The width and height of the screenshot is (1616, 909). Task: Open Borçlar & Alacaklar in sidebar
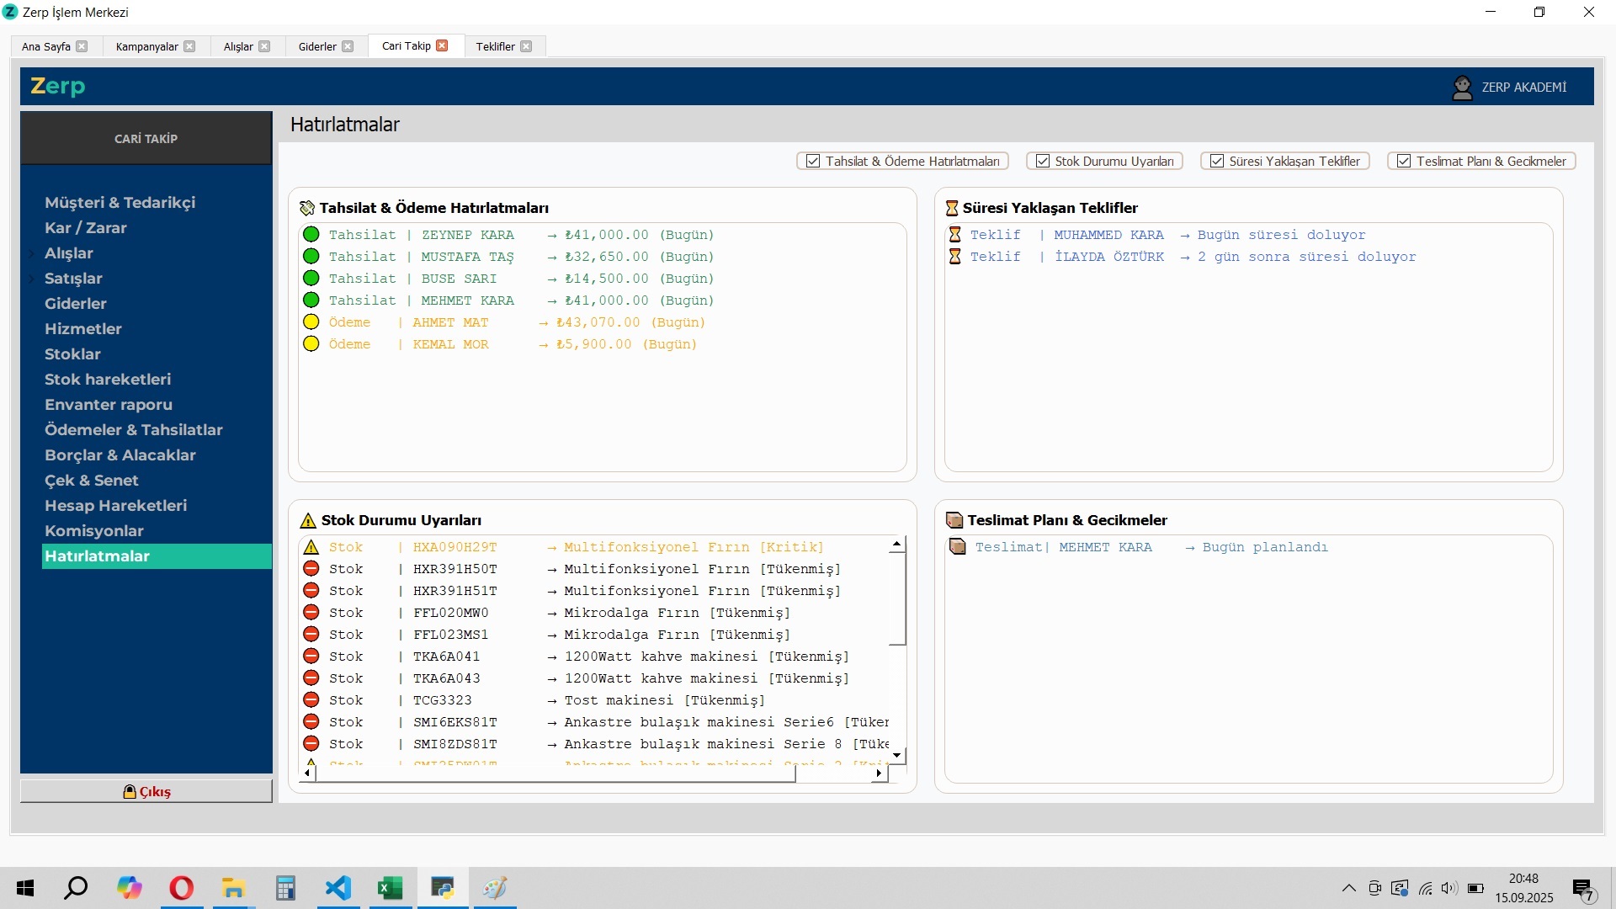tap(120, 455)
